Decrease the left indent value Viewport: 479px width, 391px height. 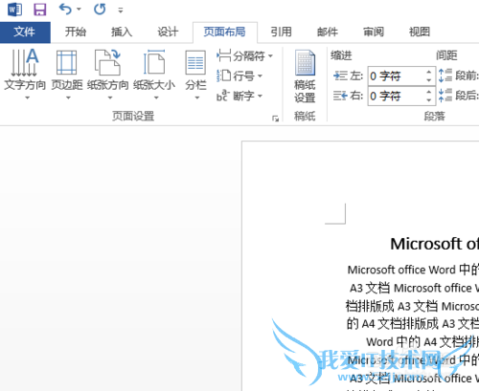[429, 80]
